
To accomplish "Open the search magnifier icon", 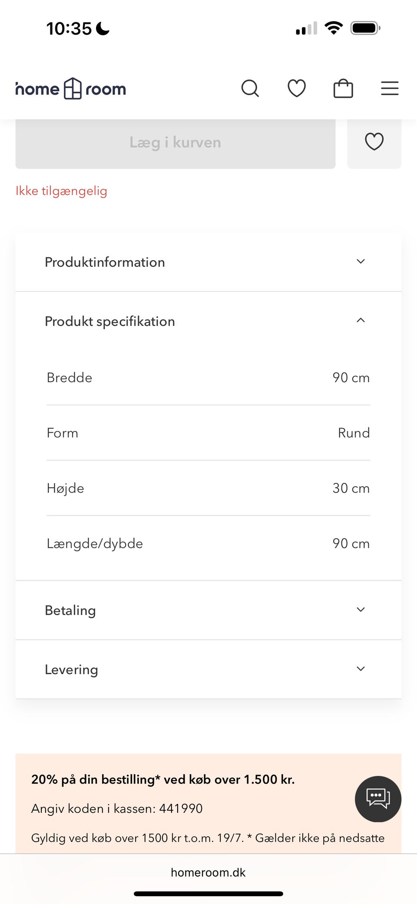I will 250,89.
